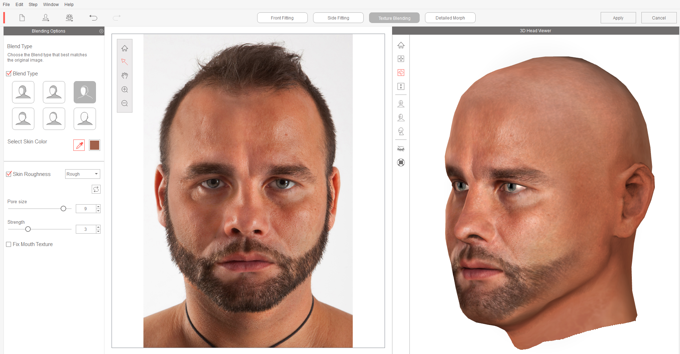Choose the first blend type in the top row
The width and height of the screenshot is (680, 354).
point(23,92)
